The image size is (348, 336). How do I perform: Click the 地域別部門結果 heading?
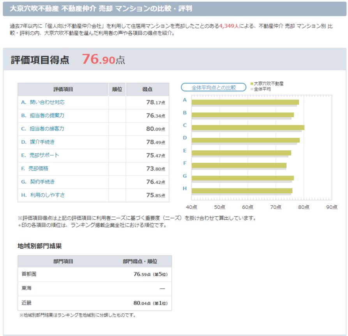pyautogui.click(x=40, y=246)
